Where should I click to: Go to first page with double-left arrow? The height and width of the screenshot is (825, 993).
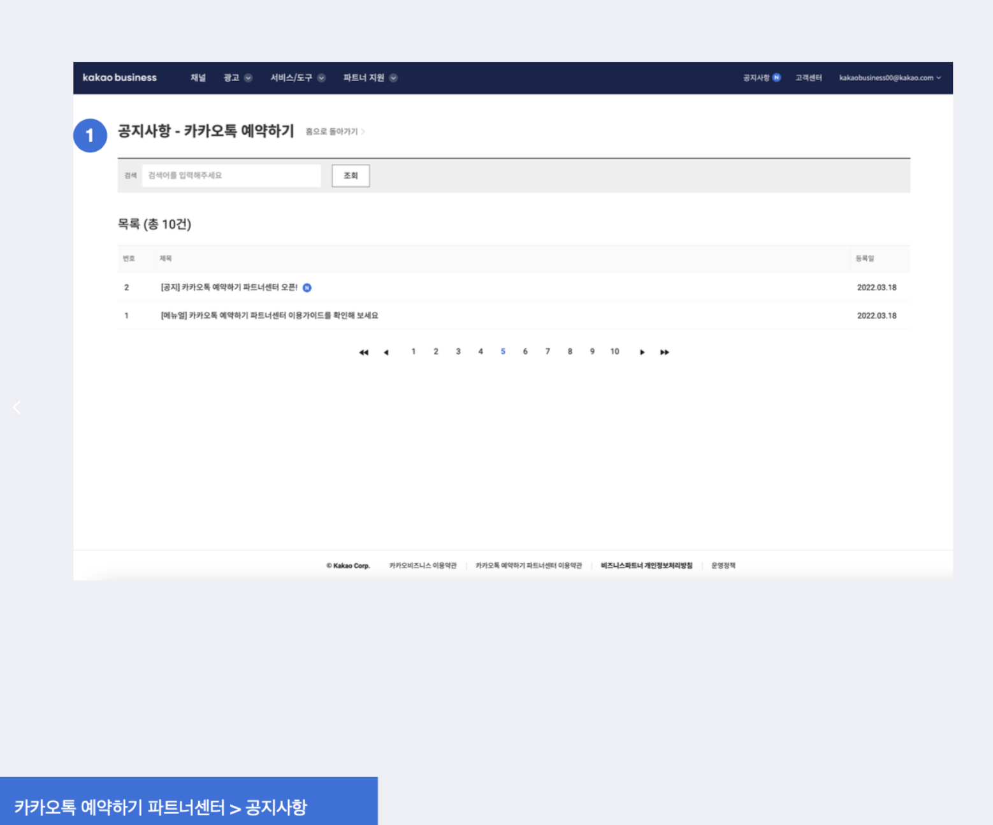(x=363, y=353)
